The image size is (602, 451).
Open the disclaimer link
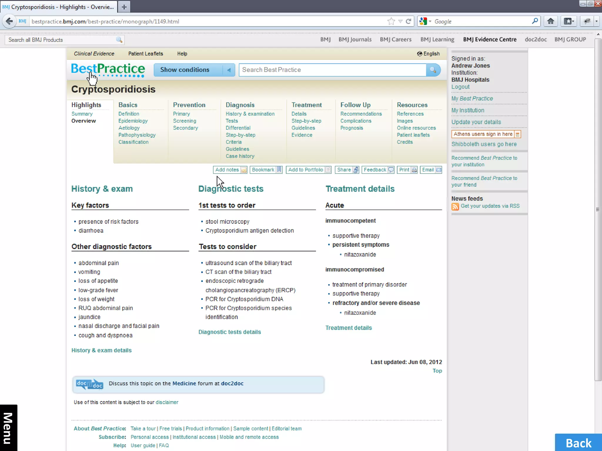coord(167,402)
